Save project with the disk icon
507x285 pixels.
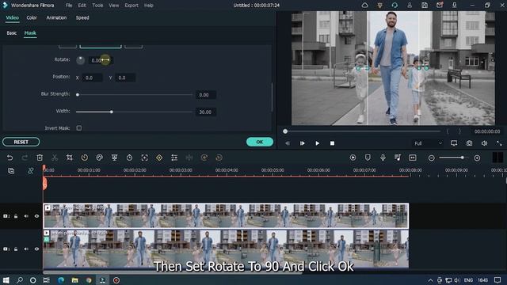(x=425, y=6)
